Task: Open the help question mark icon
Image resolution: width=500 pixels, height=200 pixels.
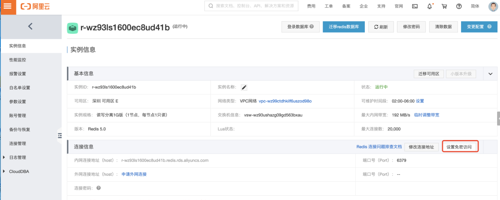Action: click(x=459, y=6)
